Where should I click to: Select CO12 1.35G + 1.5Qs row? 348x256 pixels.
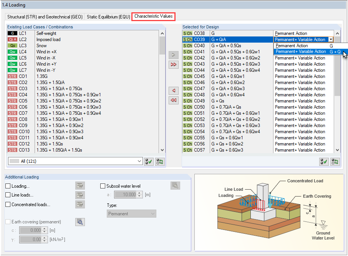click(x=83, y=144)
